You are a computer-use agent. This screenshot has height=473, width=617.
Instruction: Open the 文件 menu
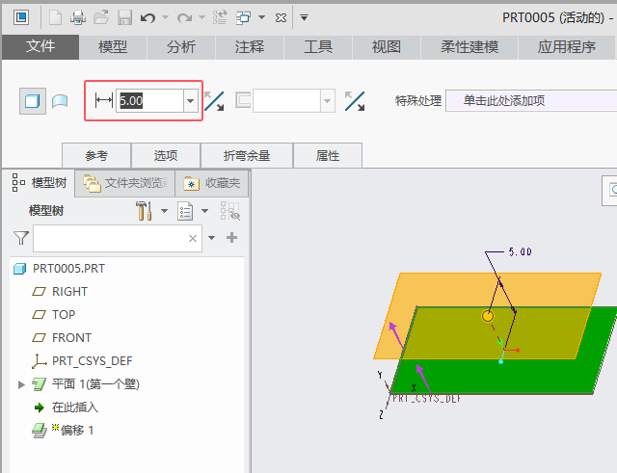[x=40, y=47]
